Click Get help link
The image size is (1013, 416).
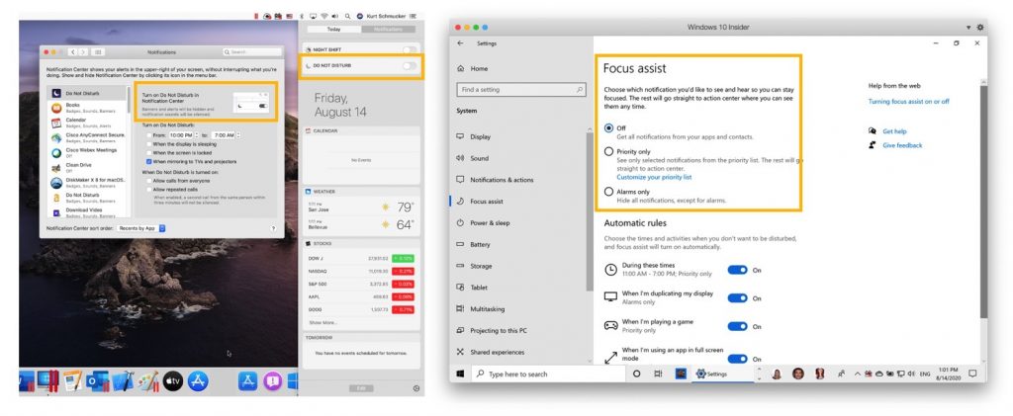click(x=894, y=131)
